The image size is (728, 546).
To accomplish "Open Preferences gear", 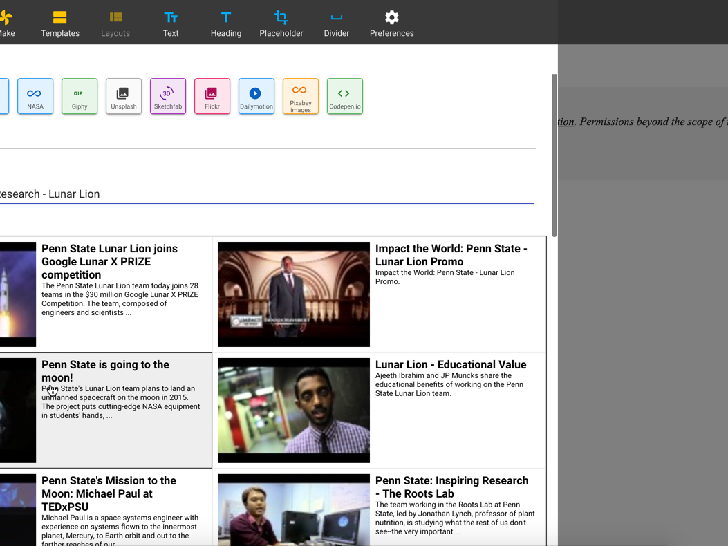I will point(391,23).
